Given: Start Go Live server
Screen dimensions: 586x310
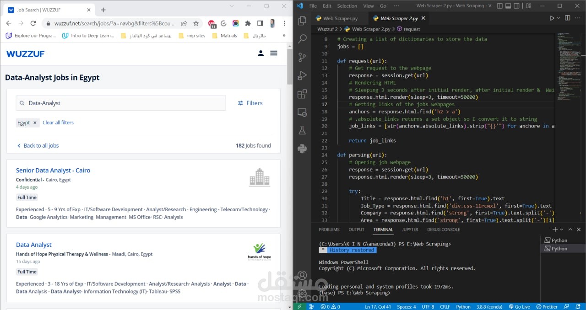Looking at the screenshot, I should (x=519, y=307).
